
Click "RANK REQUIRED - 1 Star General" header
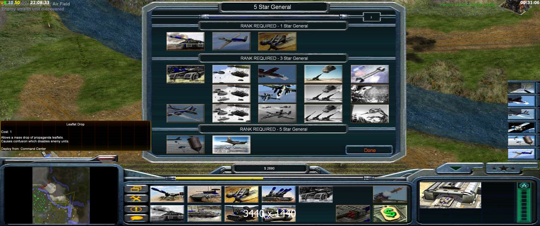[274, 26]
